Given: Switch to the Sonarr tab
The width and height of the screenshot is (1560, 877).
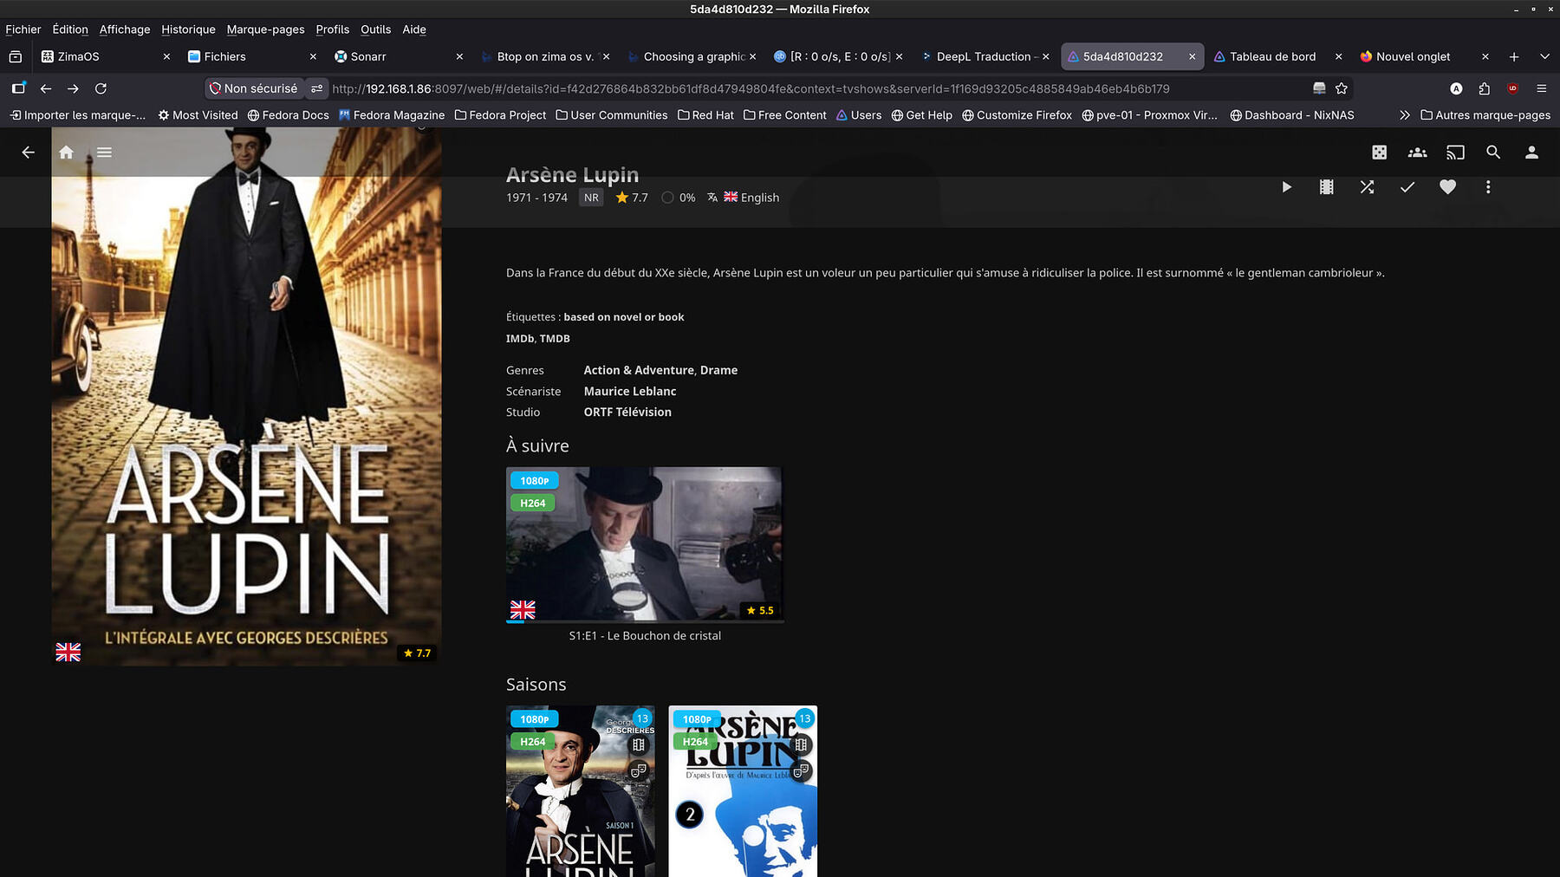Looking at the screenshot, I should (x=399, y=56).
